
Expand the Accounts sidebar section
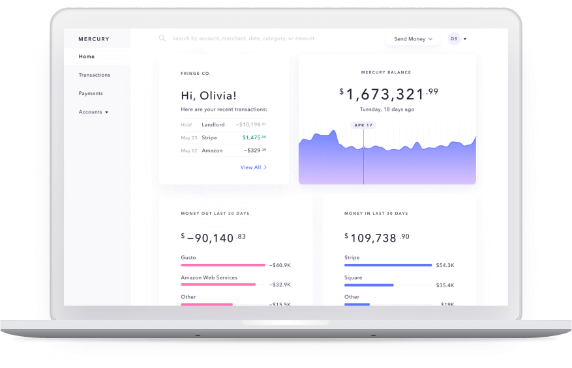coord(93,112)
